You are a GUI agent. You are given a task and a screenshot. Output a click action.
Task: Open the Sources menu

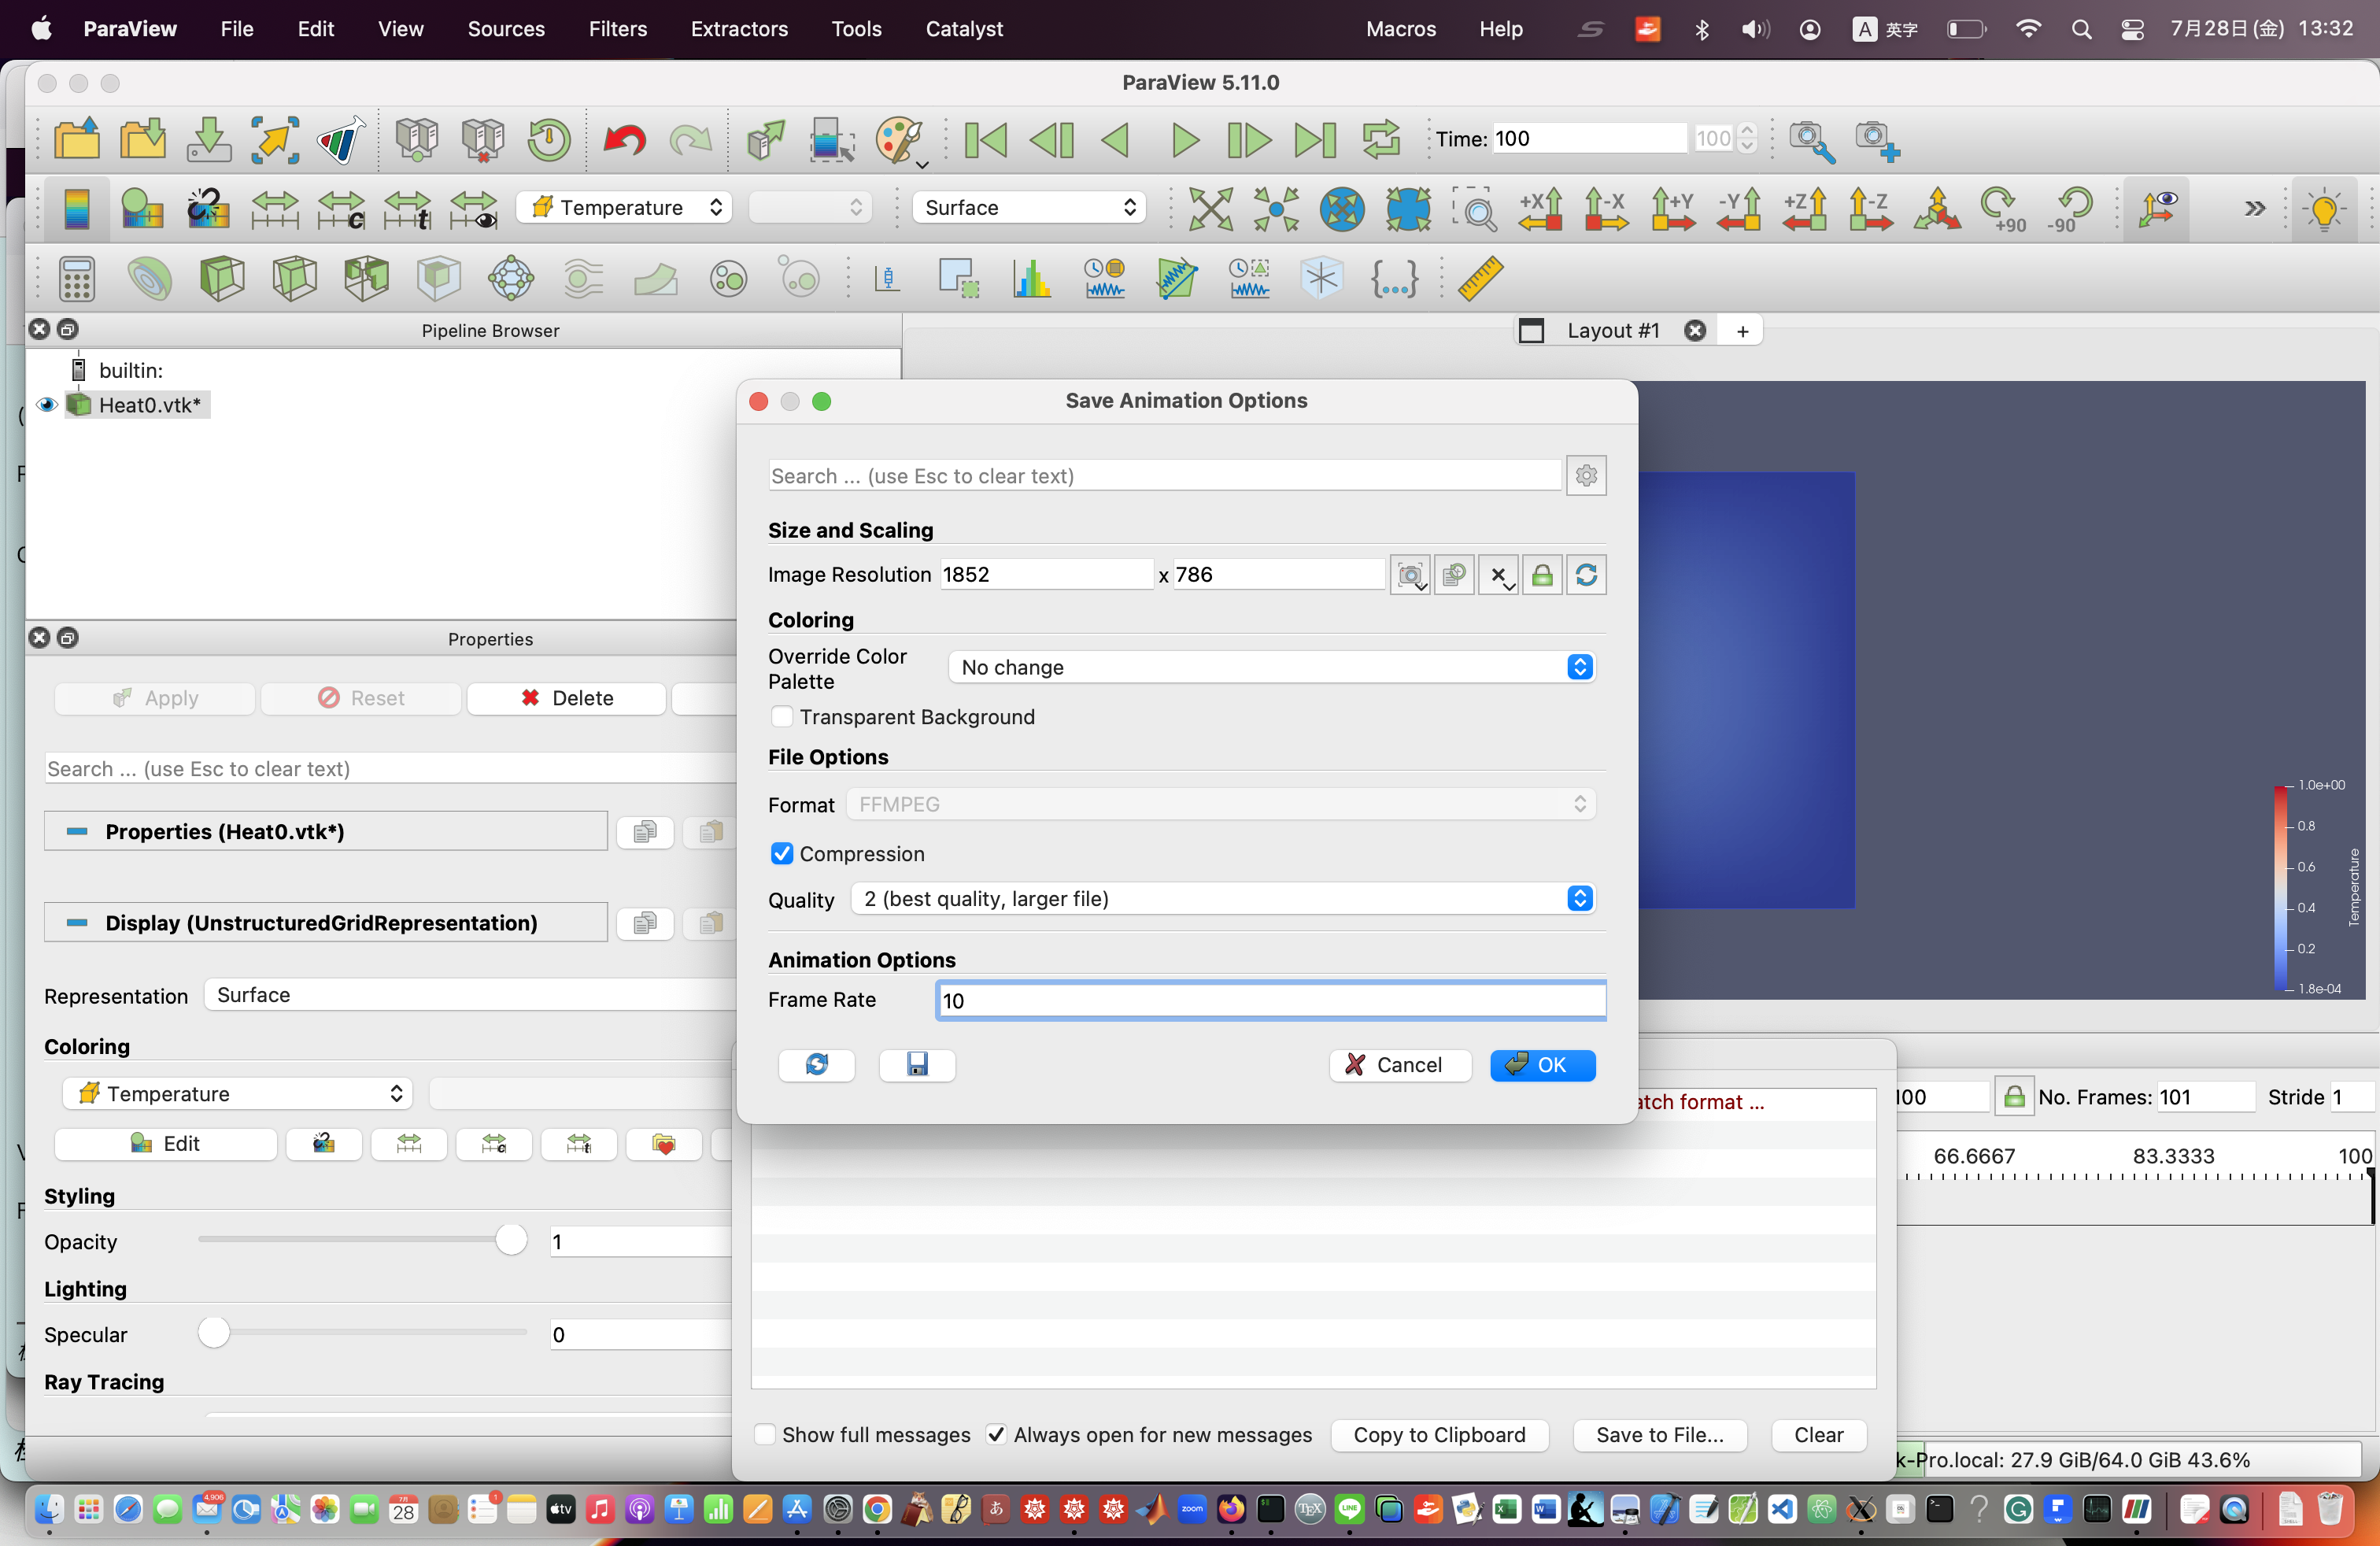coord(506,29)
